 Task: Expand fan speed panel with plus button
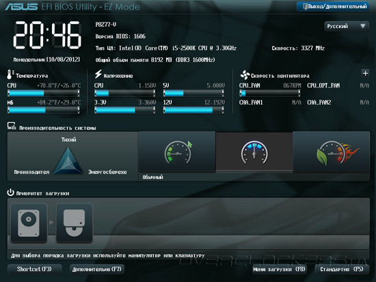(x=365, y=73)
